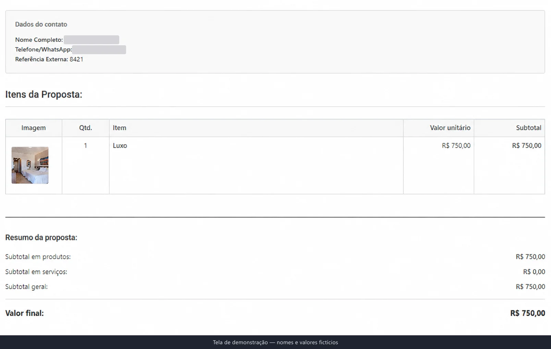Image resolution: width=551 pixels, height=349 pixels.
Task: Click the Referência Externa value 8421
Action: [x=76, y=59]
